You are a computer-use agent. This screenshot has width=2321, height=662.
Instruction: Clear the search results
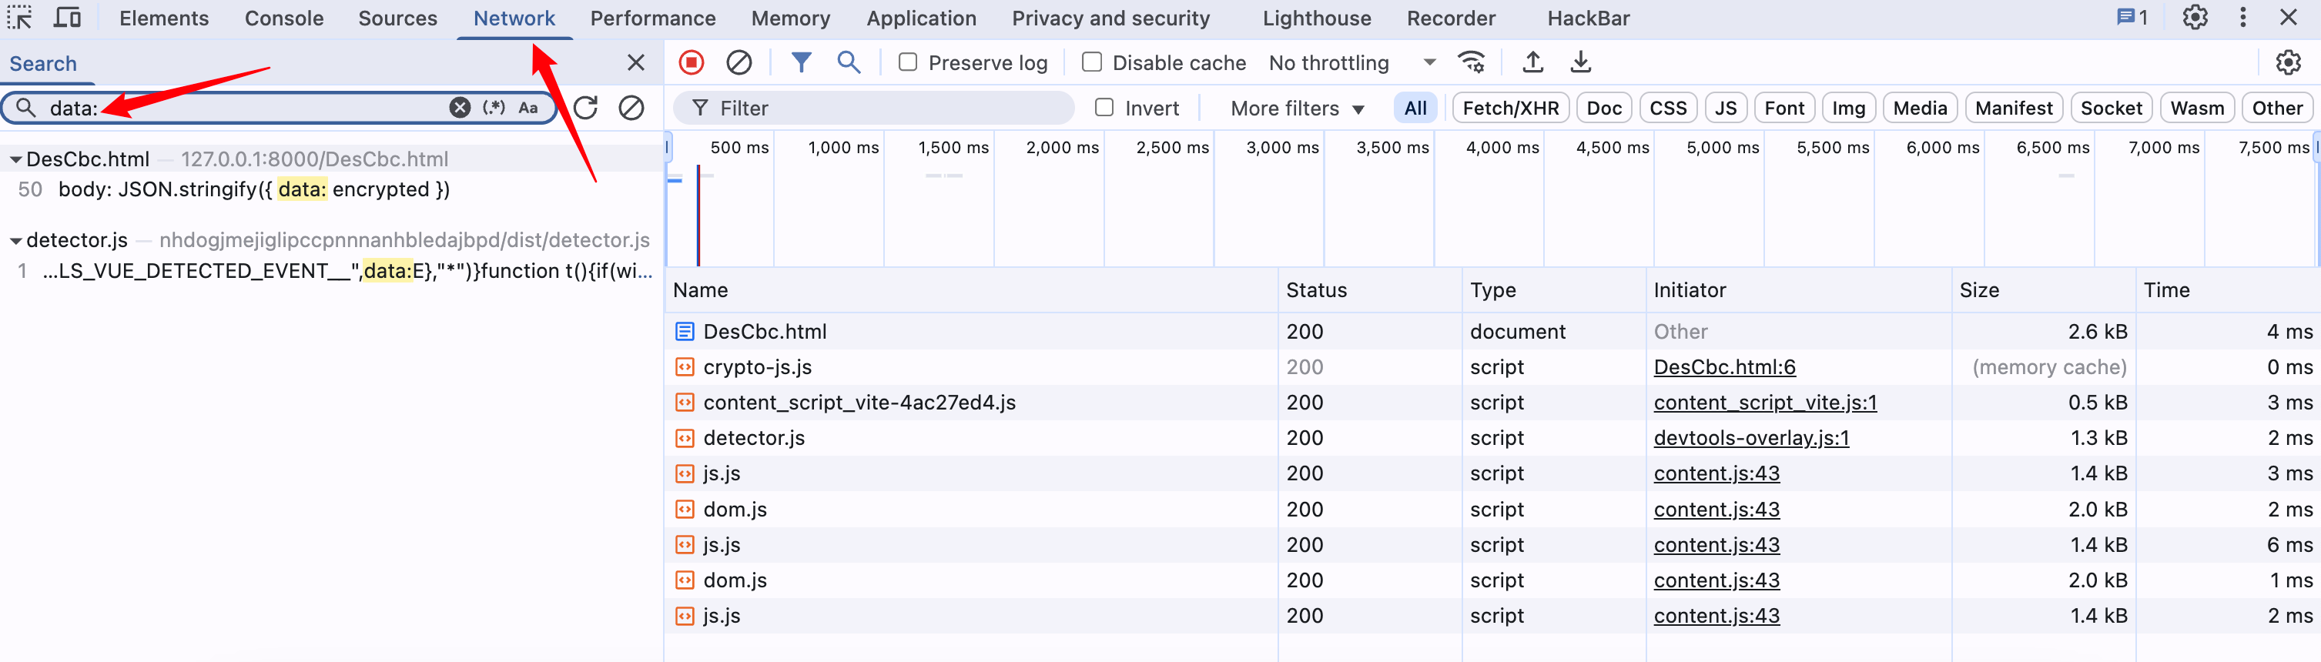631,108
